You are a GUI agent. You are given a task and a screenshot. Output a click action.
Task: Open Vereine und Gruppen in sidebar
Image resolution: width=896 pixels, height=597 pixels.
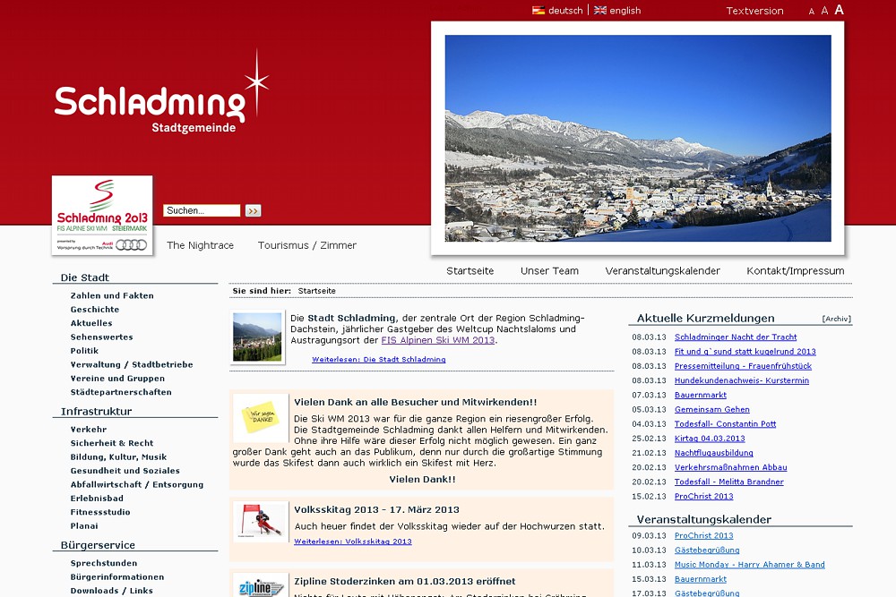pyautogui.click(x=117, y=378)
